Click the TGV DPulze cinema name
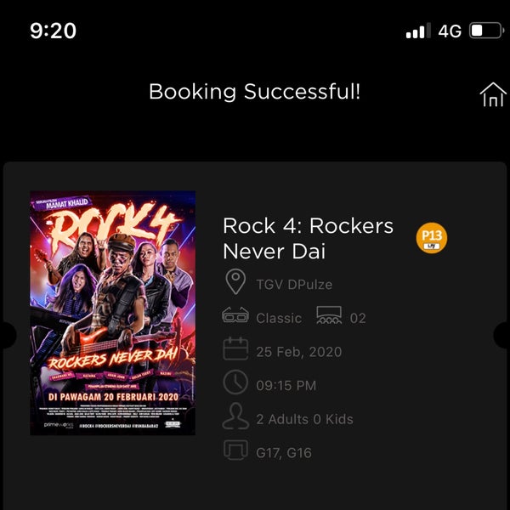Image resolution: width=510 pixels, height=510 pixels. click(294, 285)
